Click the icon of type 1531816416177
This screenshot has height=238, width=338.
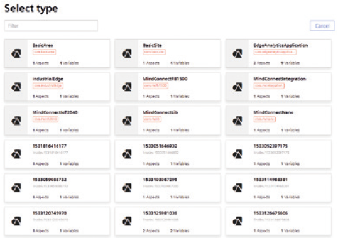(x=16, y=154)
